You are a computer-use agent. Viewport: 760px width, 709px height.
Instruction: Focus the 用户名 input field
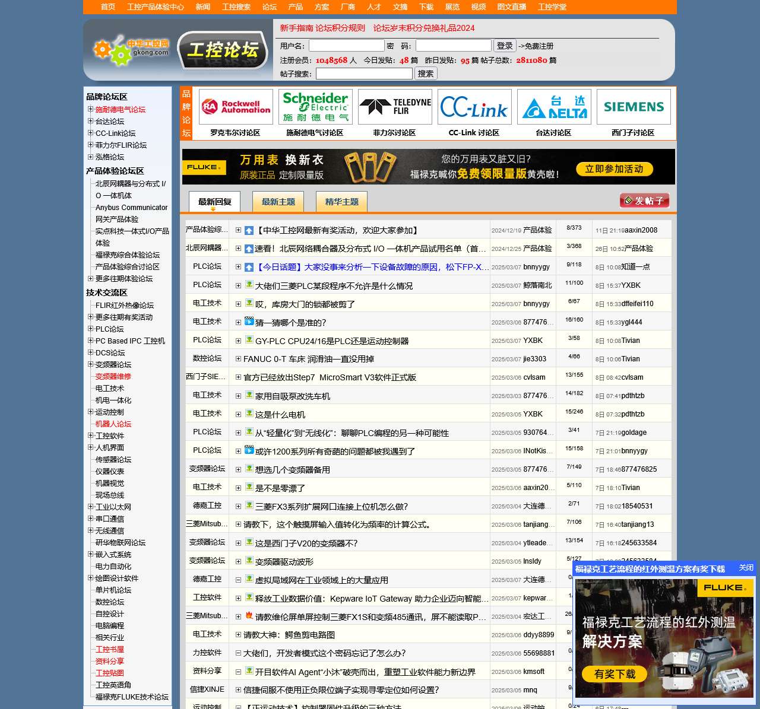347,46
